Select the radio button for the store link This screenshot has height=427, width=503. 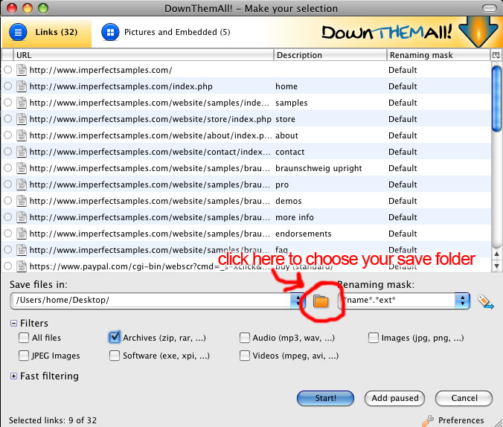(8, 119)
